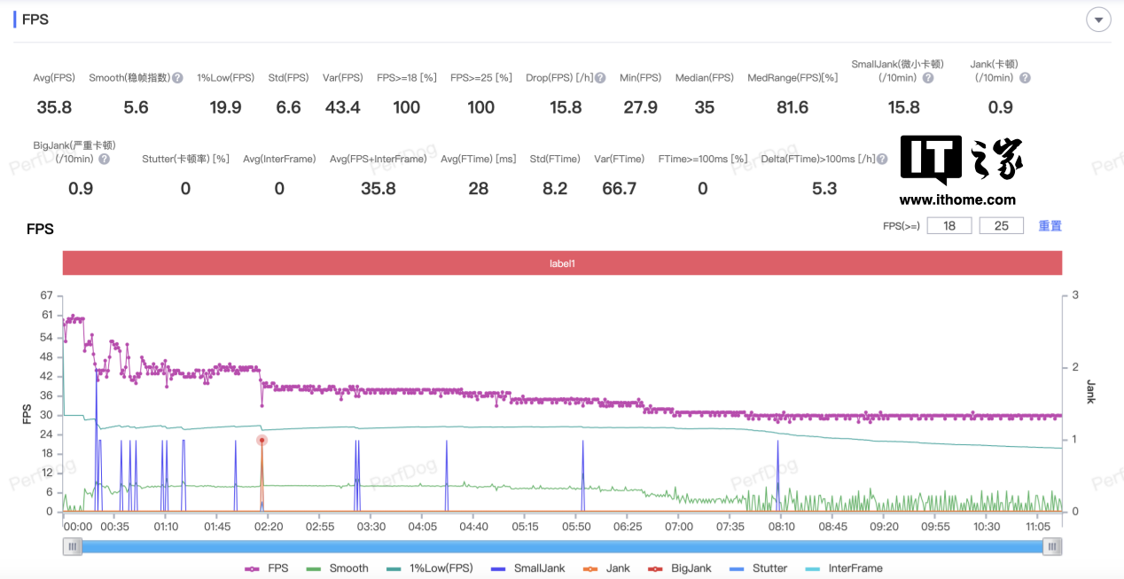Click the FPS threshold field showing 25

point(1001,226)
